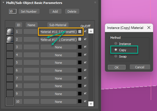
Task: Toggle On/Off checkbox for ID 7
Action: (85, 78)
